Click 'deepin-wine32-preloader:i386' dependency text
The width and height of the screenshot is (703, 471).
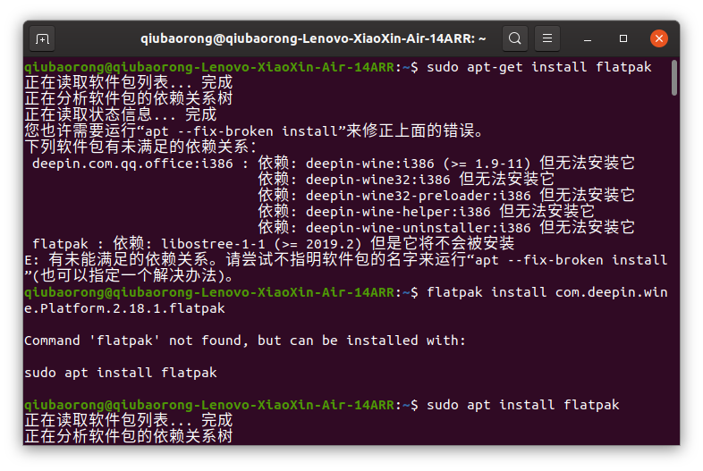(418, 196)
